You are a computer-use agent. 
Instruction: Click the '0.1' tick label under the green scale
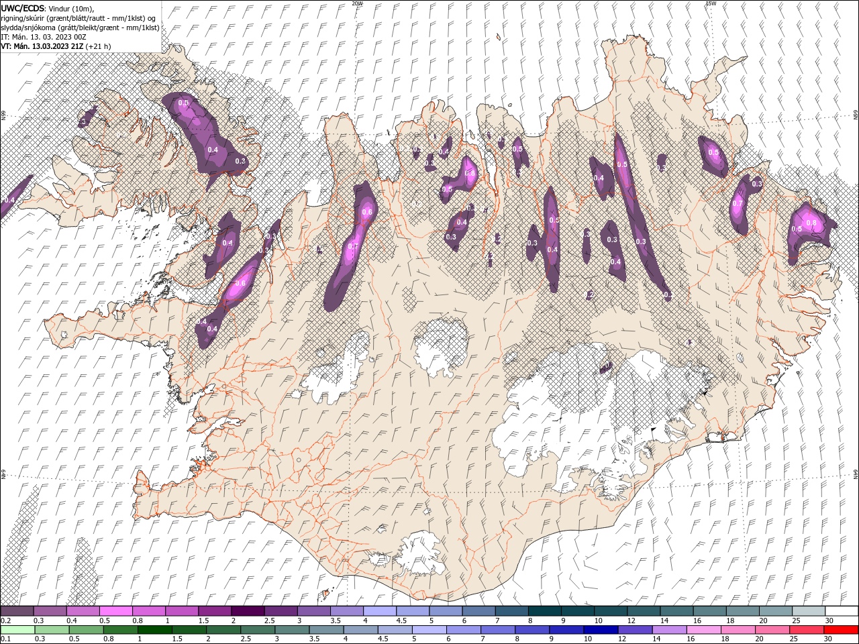coord(5,639)
